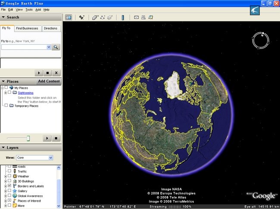Click the Places opacity slider handle

pyautogui.click(x=28, y=138)
